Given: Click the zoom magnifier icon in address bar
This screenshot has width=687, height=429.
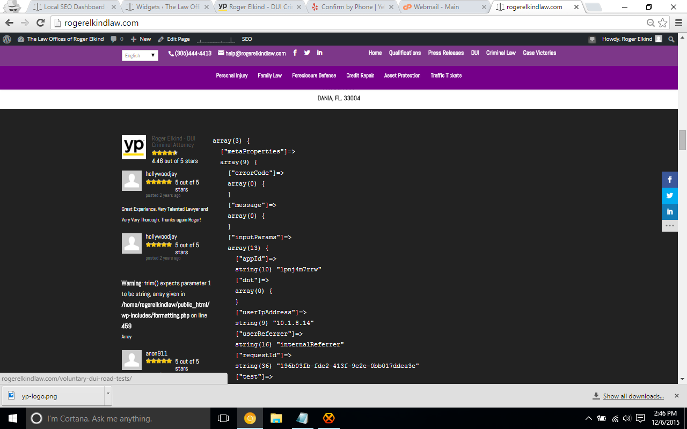Looking at the screenshot, I should [651, 23].
